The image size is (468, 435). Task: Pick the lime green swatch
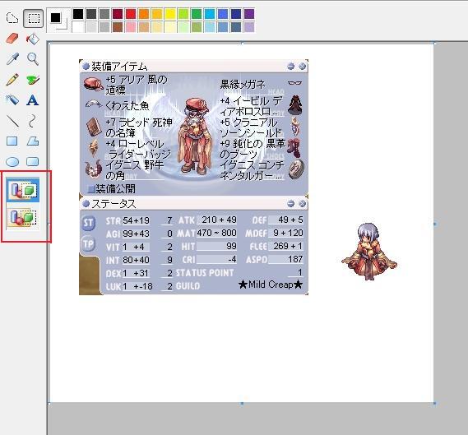coord(183,14)
